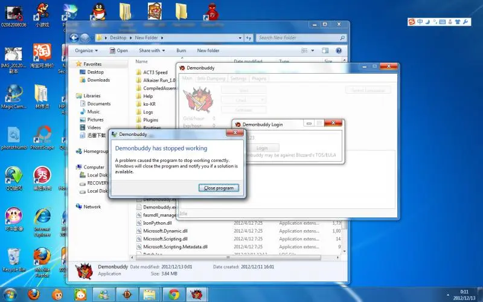Select Network in the navigation pane

coord(92,207)
